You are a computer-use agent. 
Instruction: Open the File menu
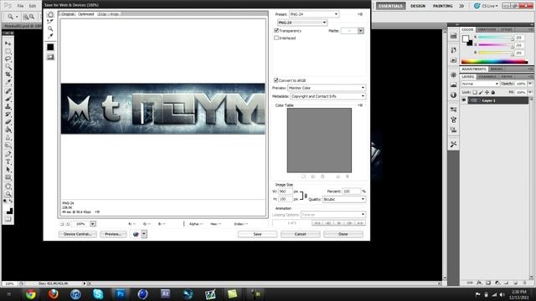20,6
